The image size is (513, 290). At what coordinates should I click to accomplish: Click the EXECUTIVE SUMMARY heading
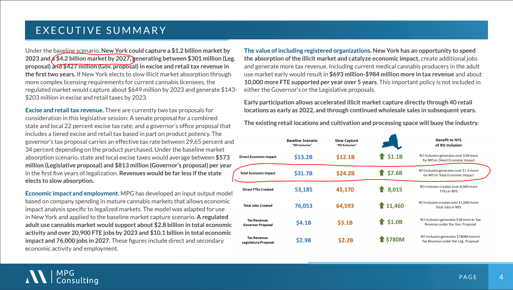pyautogui.click(x=101, y=30)
